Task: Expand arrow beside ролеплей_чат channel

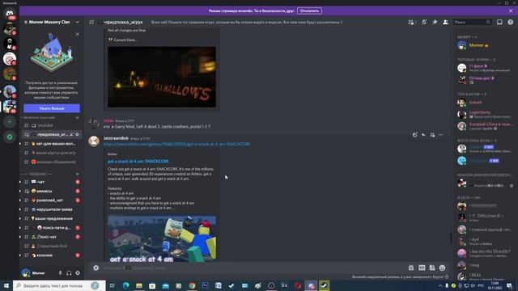Action: (20, 200)
